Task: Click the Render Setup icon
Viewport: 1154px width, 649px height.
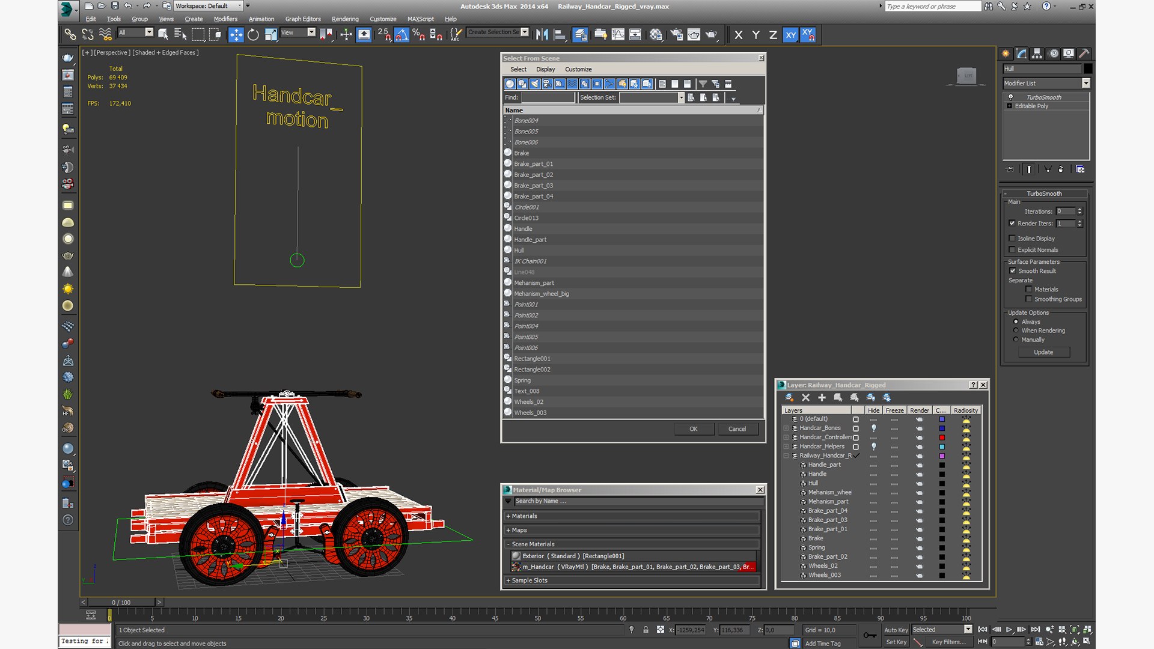Action: [x=676, y=35]
